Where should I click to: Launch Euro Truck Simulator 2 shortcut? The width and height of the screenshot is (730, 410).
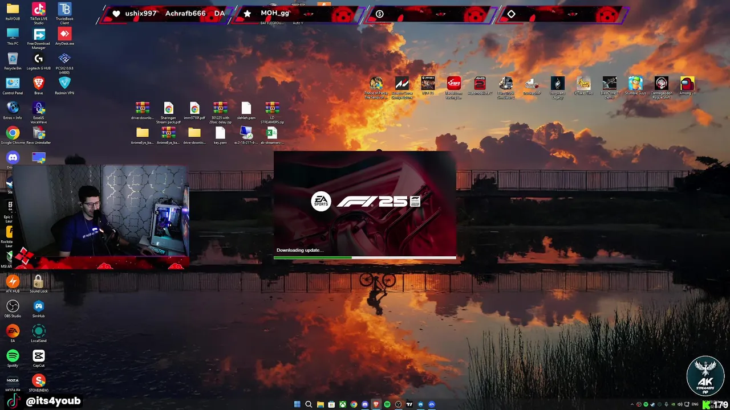coord(506,87)
